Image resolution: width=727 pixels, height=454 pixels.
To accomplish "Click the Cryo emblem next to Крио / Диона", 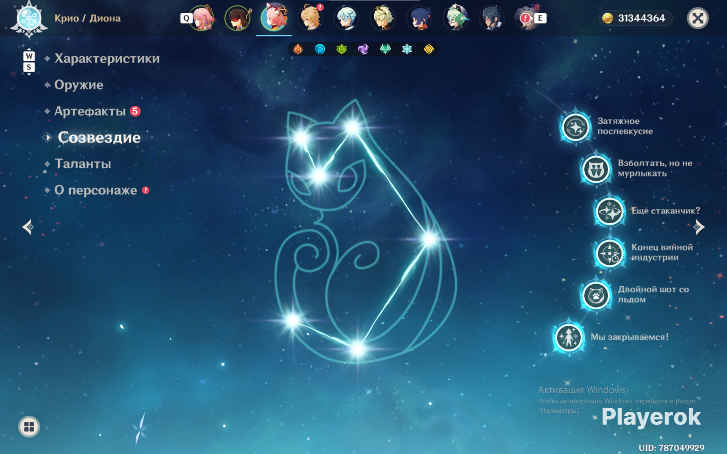I will (x=29, y=19).
